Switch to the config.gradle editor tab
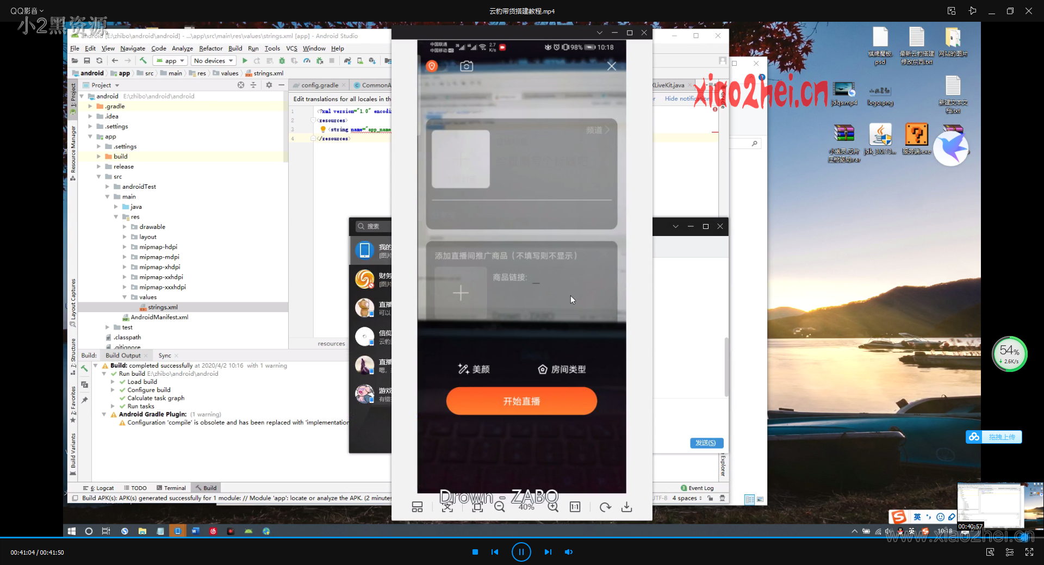Screen dimensions: 1044x565 pyautogui.click(x=319, y=85)
